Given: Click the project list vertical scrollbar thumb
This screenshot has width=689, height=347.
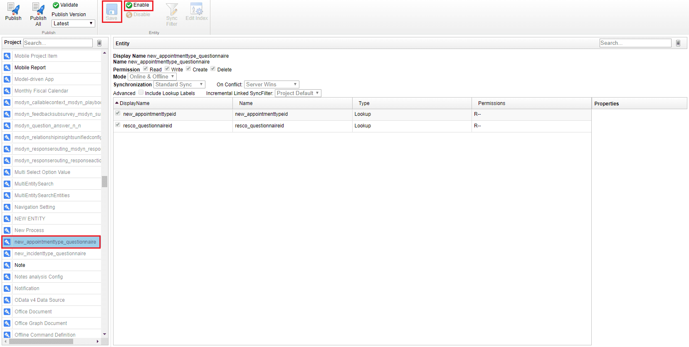Looking at the screenshot, I should click(104, 181).
